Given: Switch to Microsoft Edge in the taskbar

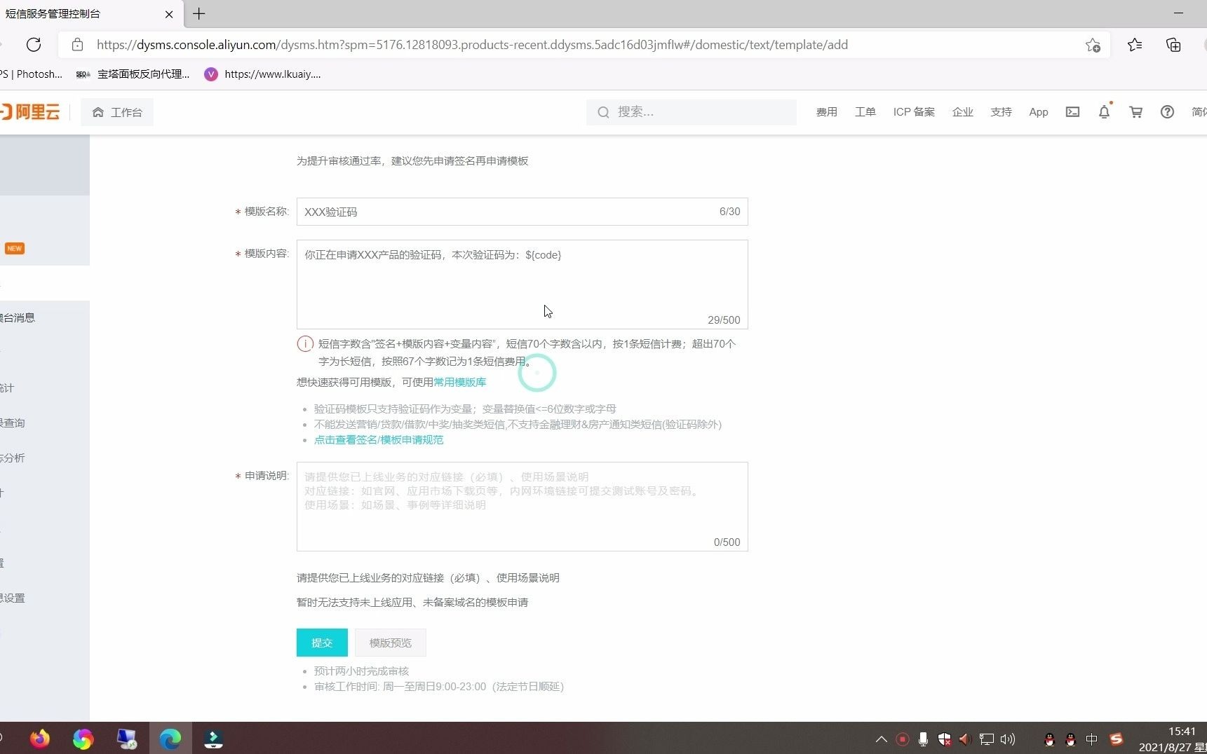Looking at the screenshot, I should point(170,739).
